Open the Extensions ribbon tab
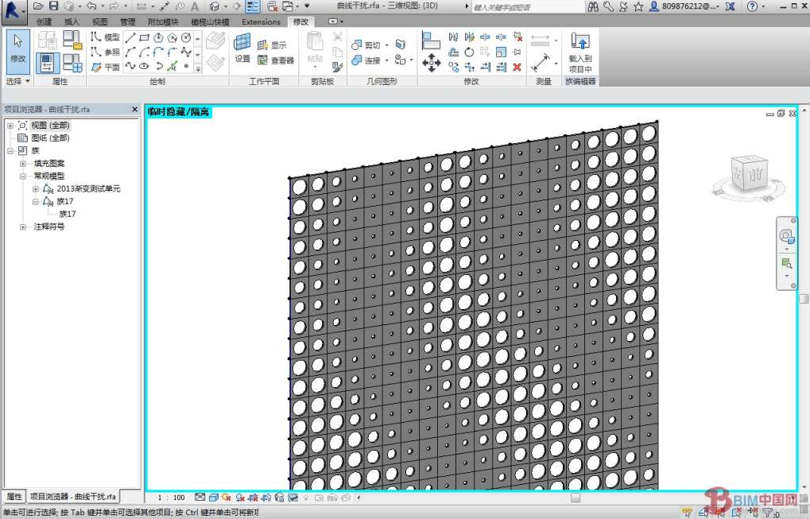The image size is (810, 519). (x=261, y=21)
